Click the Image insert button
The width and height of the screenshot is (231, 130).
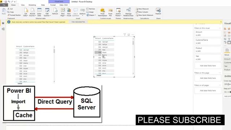[90, 12]
